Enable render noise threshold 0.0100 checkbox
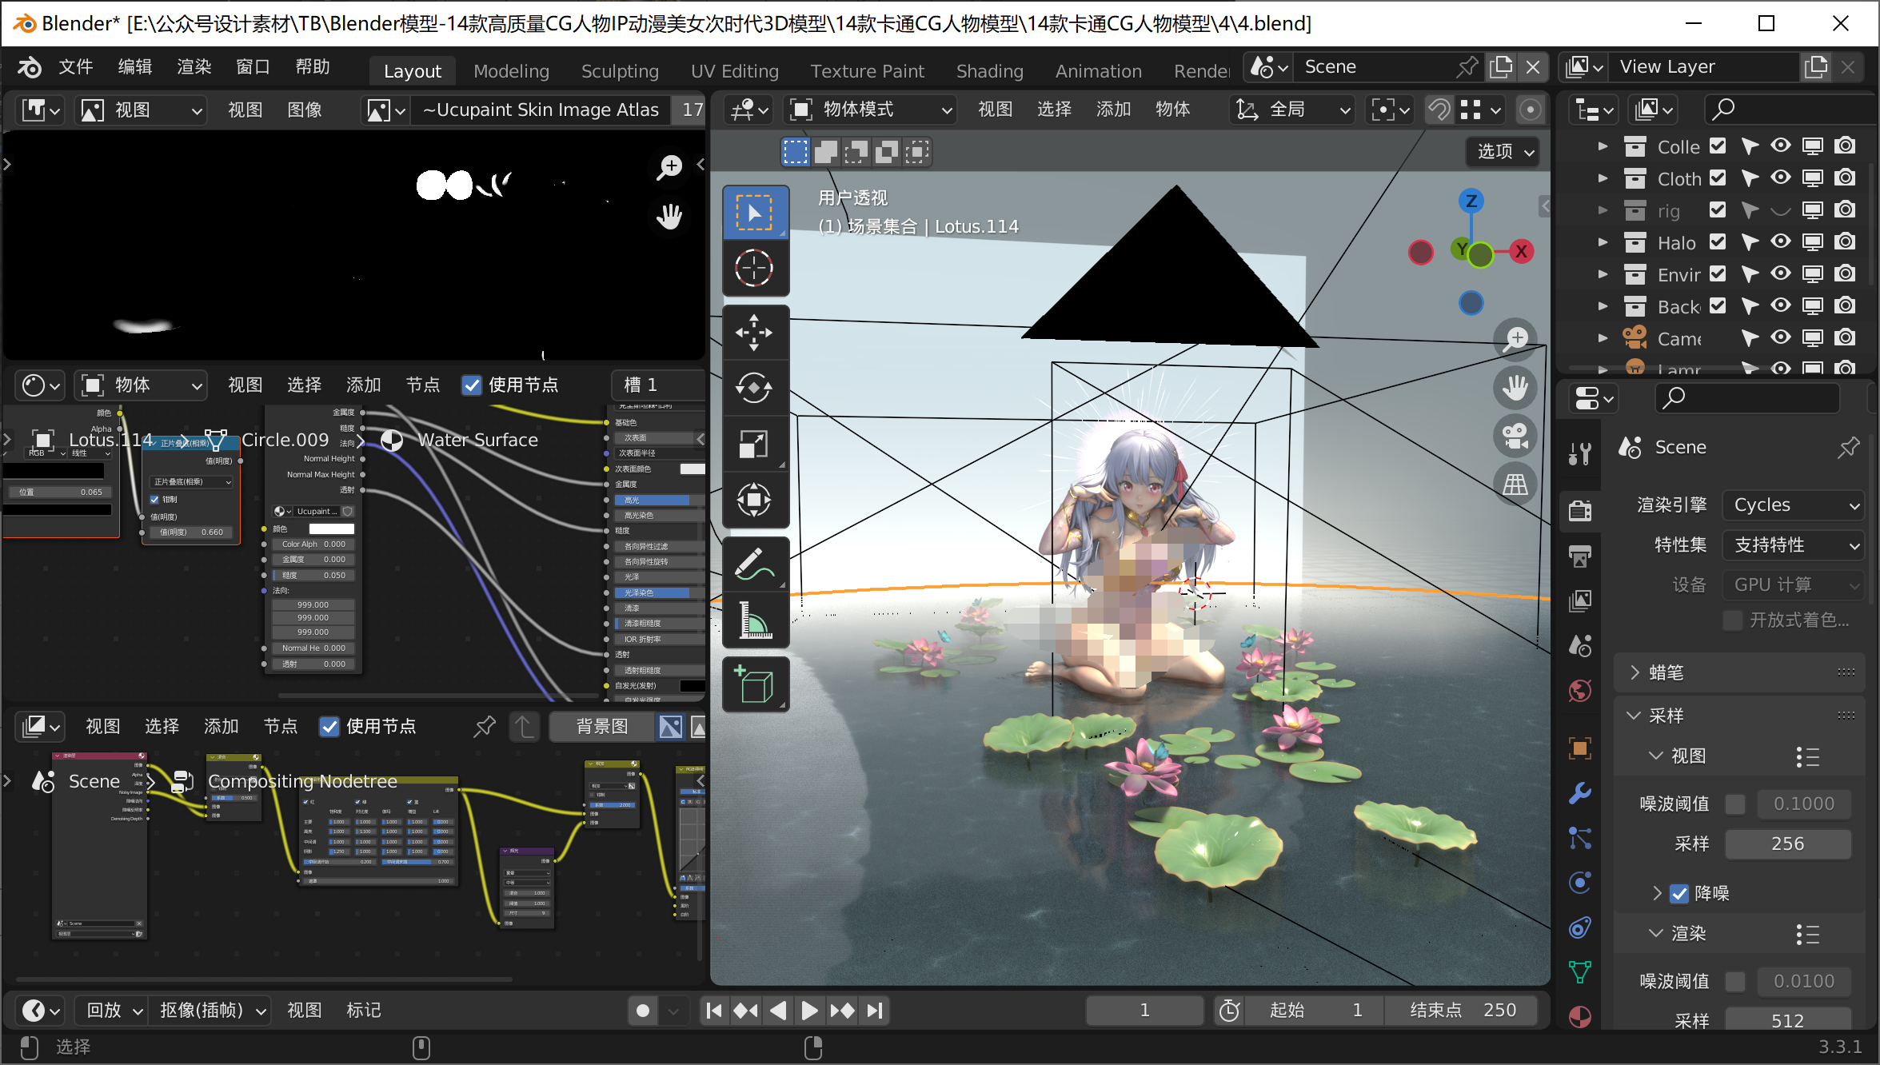This screenshot has height=1065, width=1880. point(1734,982)
